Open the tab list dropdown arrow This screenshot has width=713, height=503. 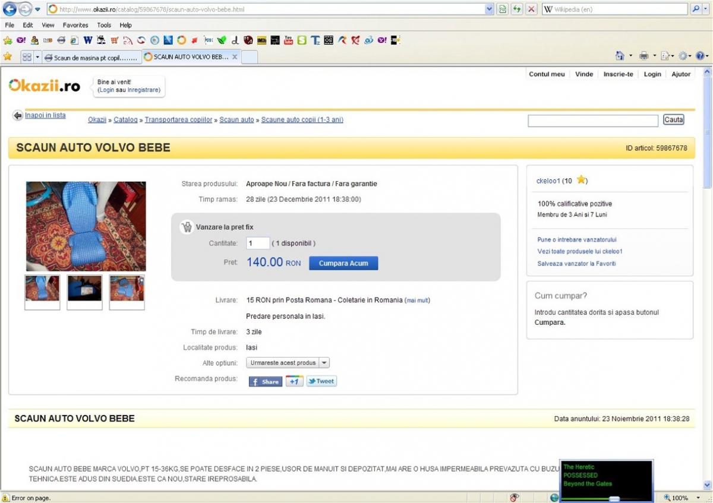coord(37,57)
